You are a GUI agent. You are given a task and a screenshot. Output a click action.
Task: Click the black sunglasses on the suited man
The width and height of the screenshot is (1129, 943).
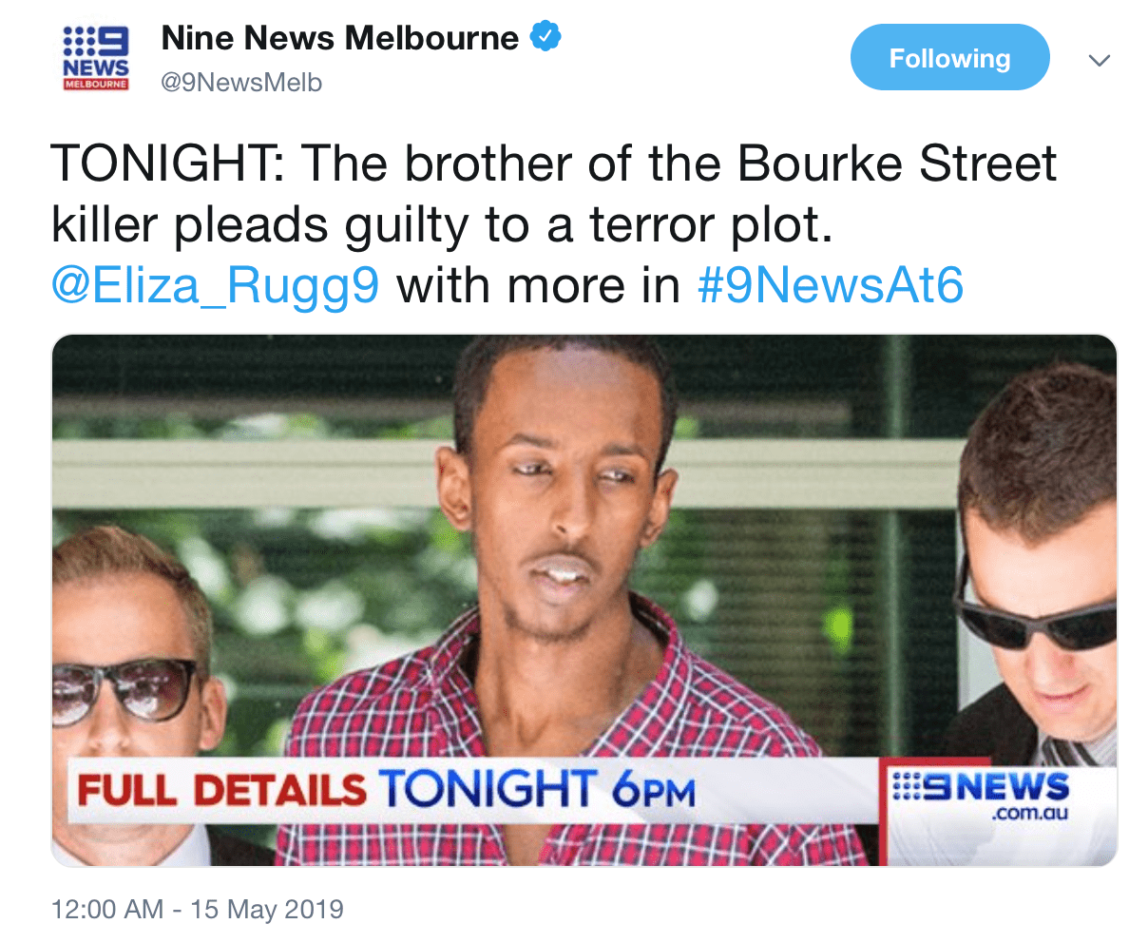(1037, 624)
